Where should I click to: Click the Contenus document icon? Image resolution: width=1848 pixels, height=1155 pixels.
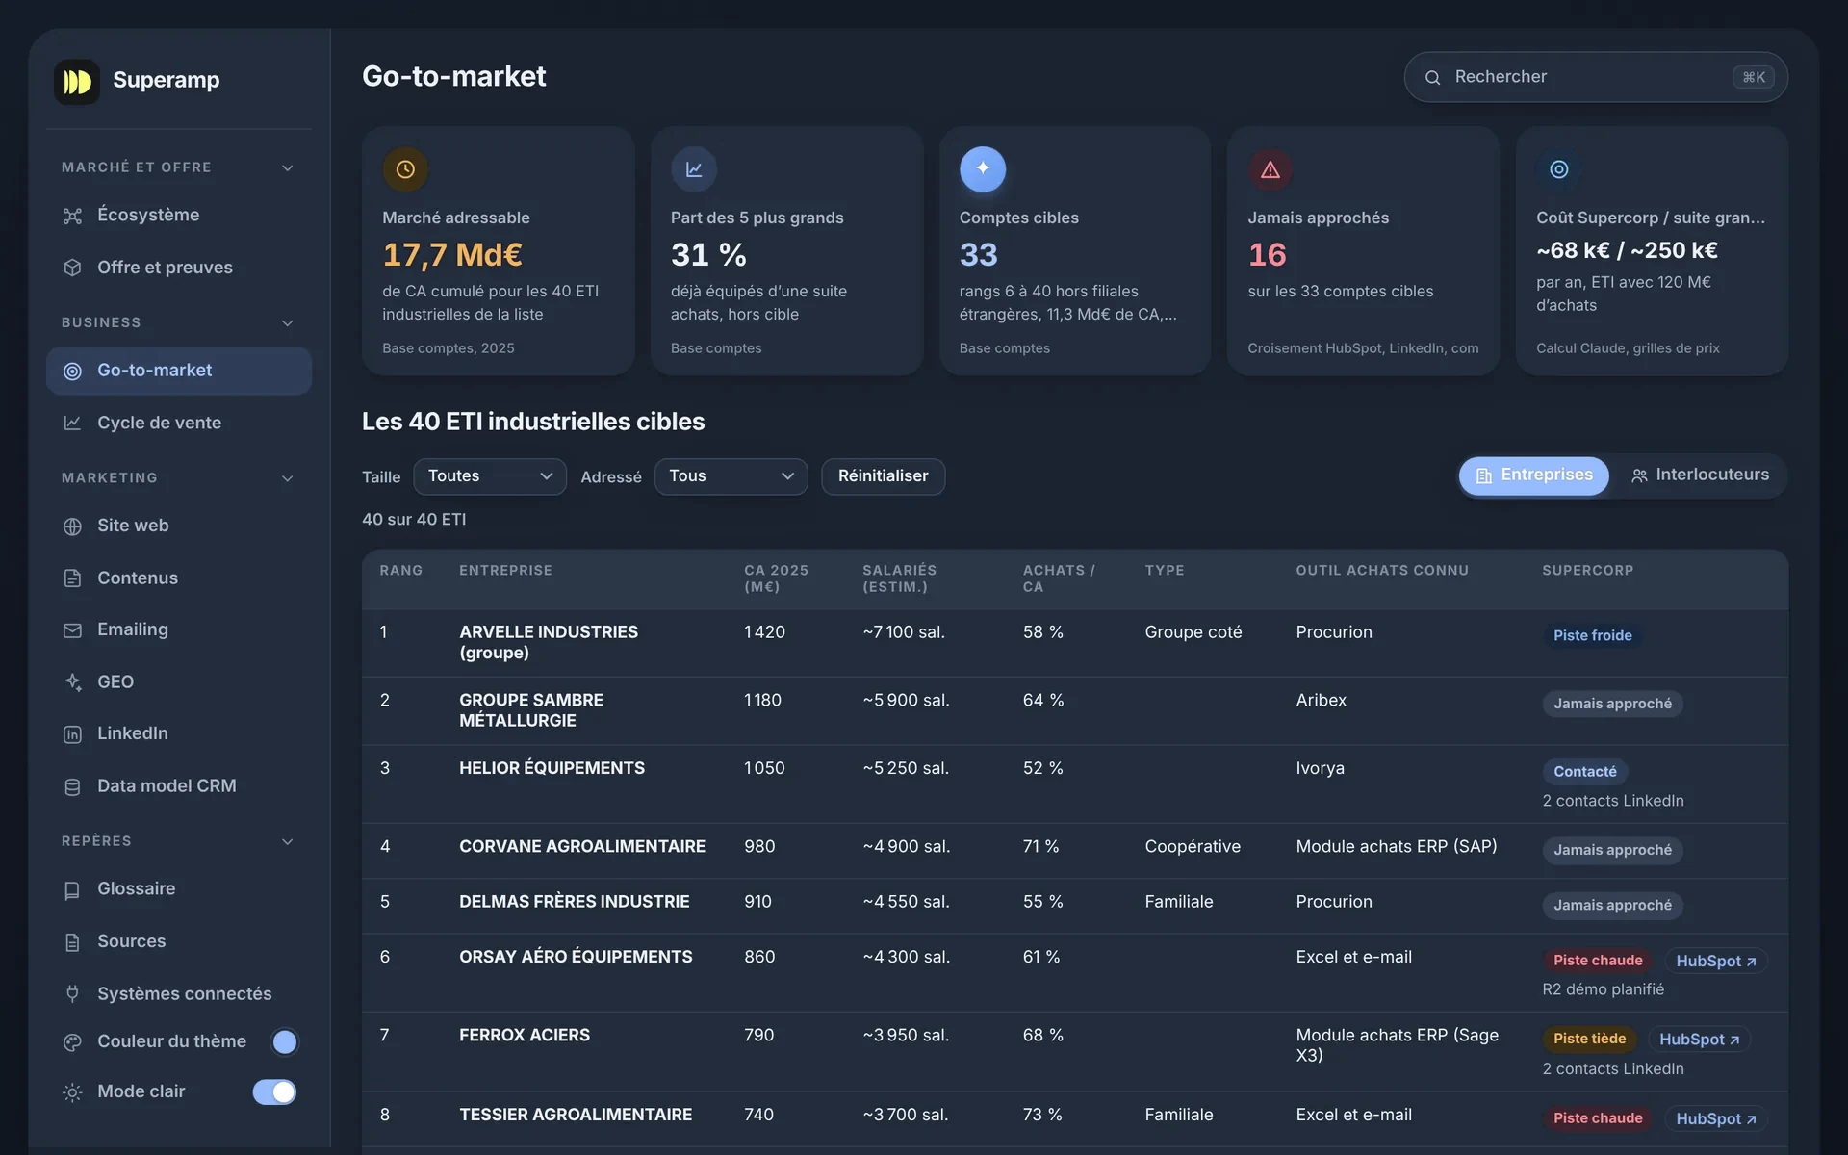(72, 577)
